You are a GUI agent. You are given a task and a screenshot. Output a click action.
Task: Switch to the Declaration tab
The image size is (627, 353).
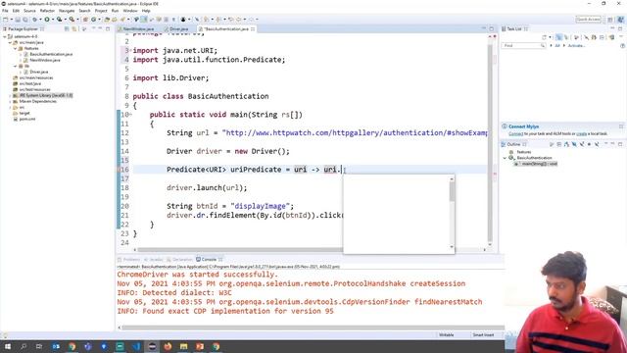click(x=179, y=259)
